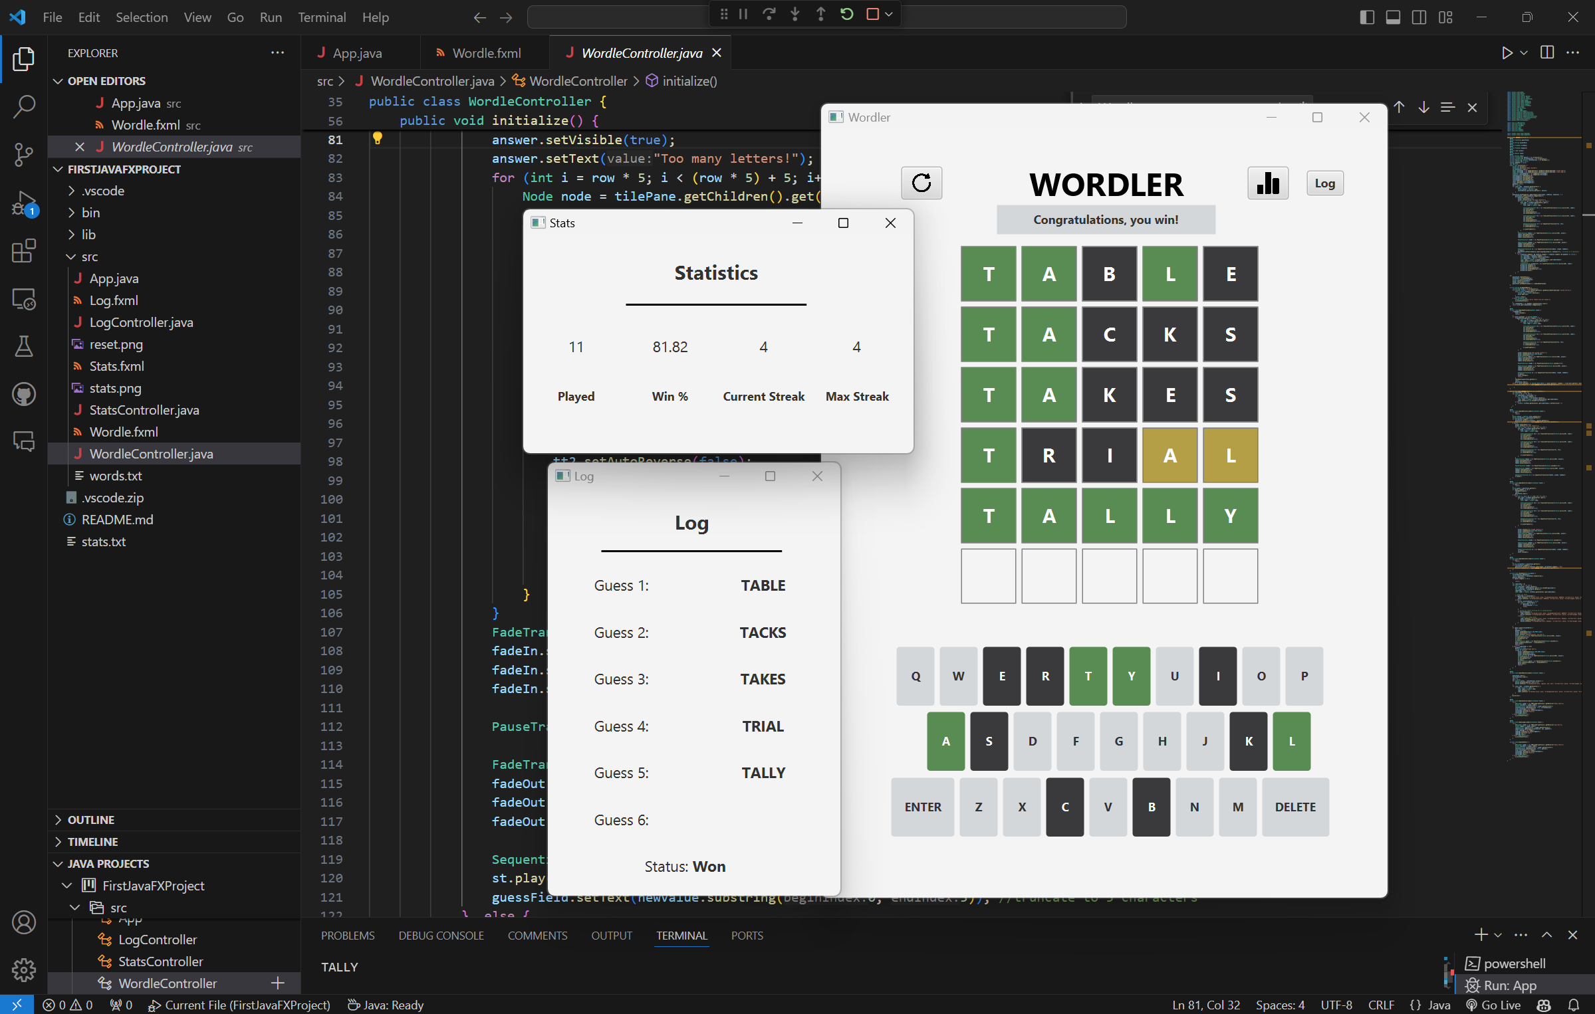Click the code minimap
1595x1014 pixels.
(x=1544, y=425)
